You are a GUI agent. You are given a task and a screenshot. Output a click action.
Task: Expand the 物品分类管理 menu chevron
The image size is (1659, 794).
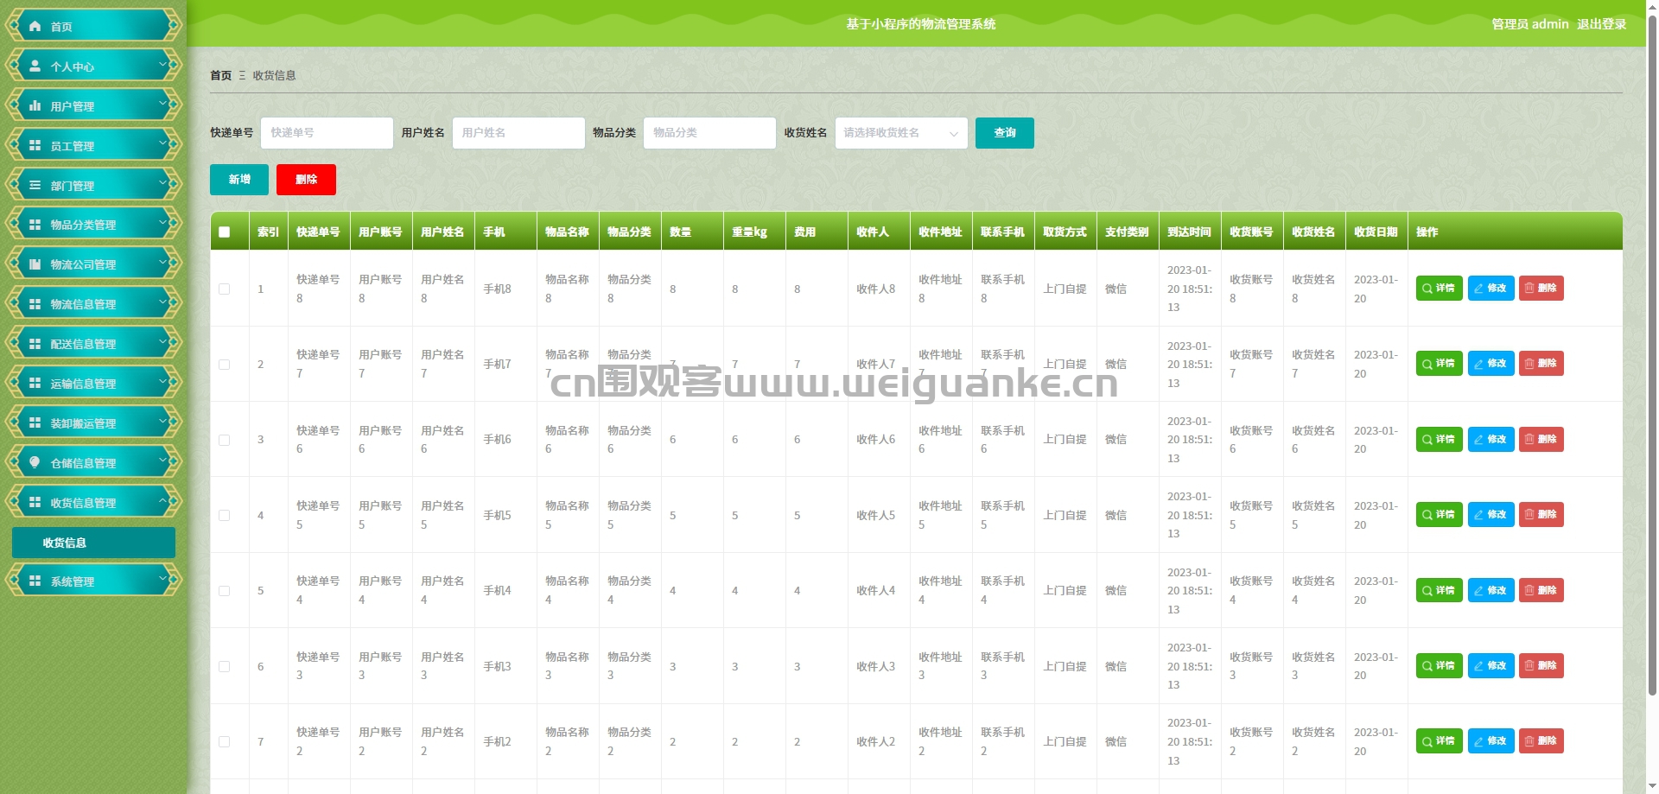(x=162, y=223)
